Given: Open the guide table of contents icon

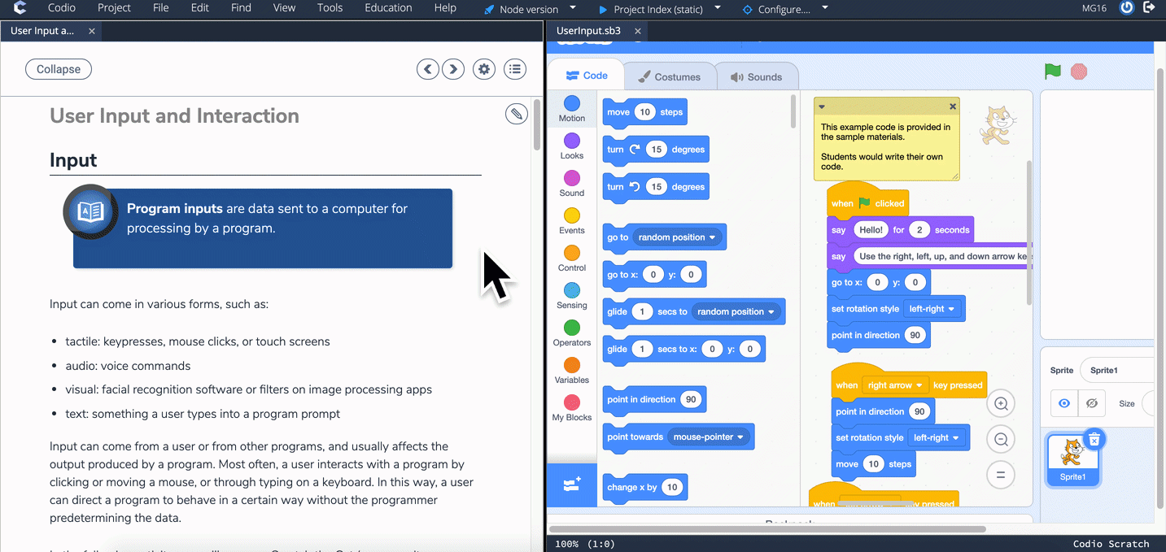Looking at the screenshot, I should (x=515, y=69).
